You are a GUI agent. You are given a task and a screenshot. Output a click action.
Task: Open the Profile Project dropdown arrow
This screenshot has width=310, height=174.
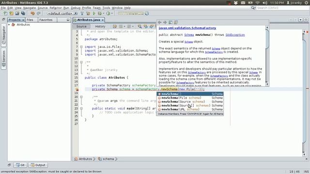112,14
